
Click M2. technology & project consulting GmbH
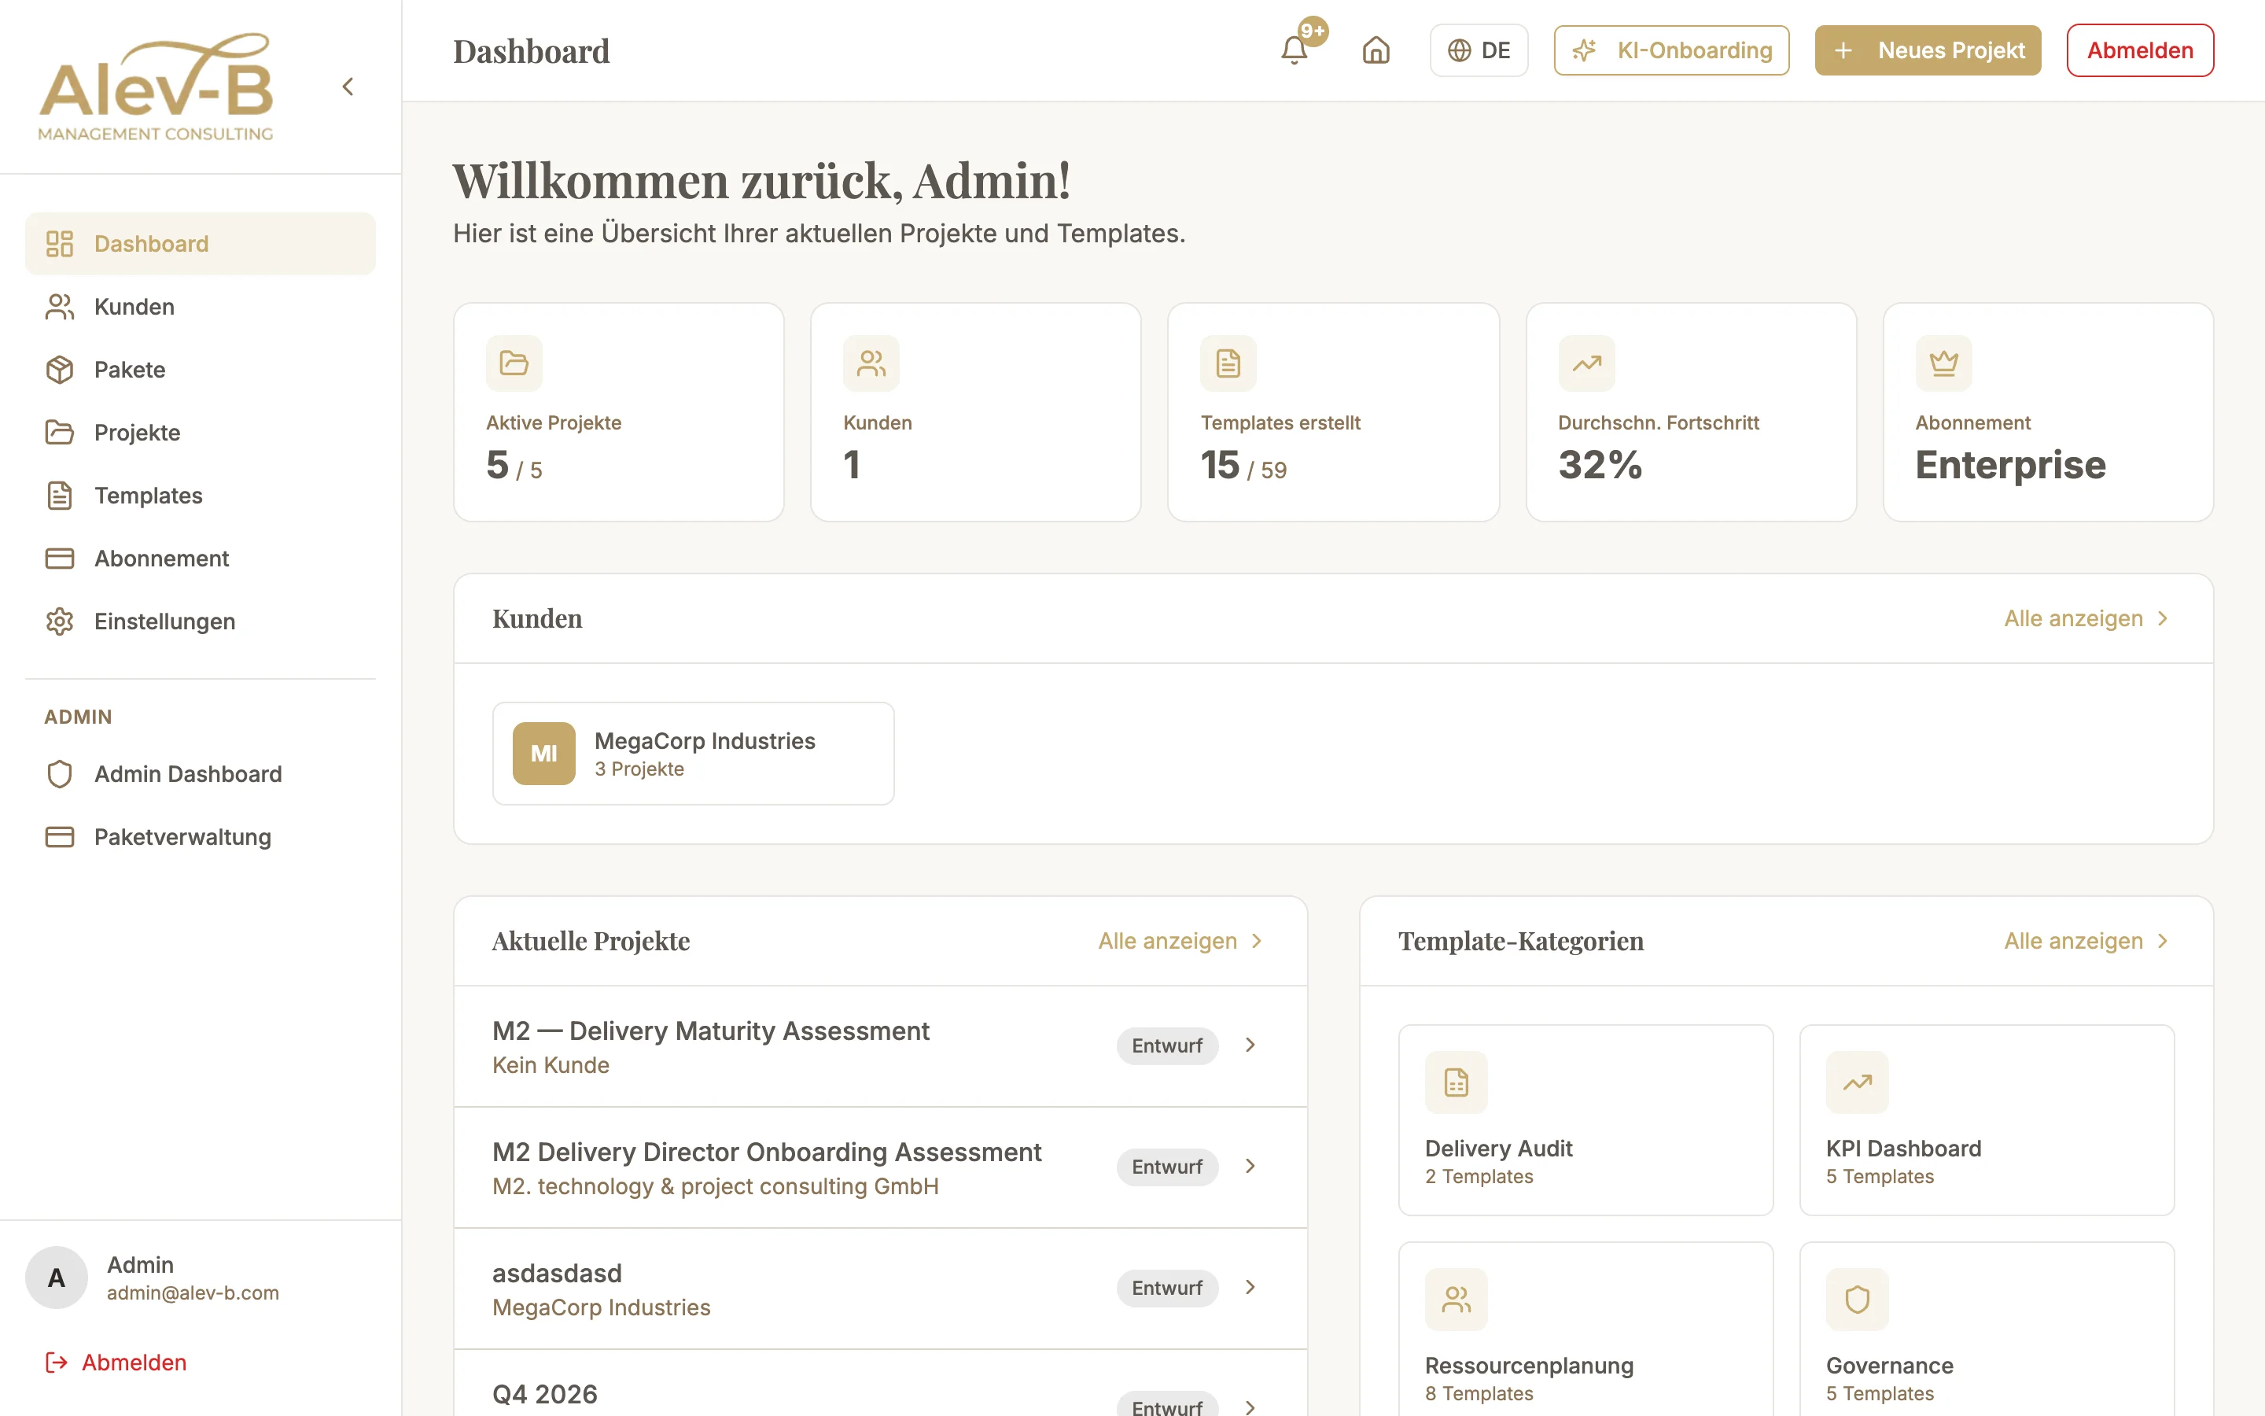pyautogui.click(x=715, y=1186)
